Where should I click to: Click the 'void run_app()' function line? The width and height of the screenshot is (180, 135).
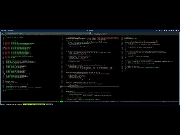(10, 82)
